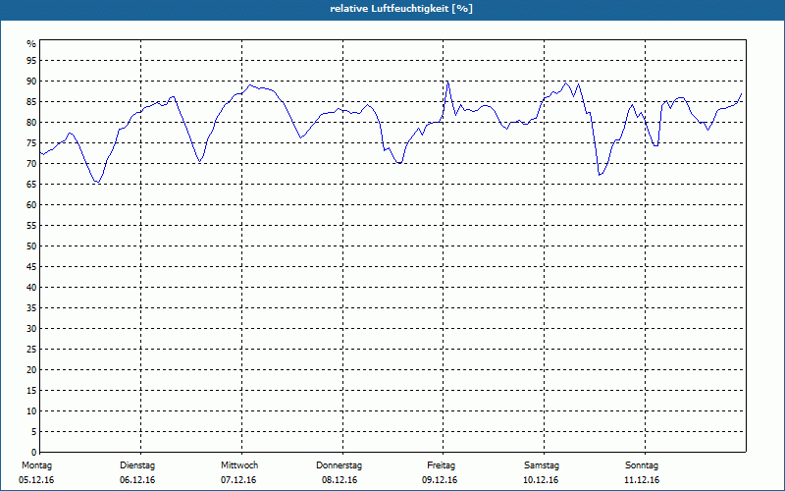Image resolution: width=785 pixels, height=491 pixels.
Task: Select the 'Sonntag' day label
Action: click(642, 465)
